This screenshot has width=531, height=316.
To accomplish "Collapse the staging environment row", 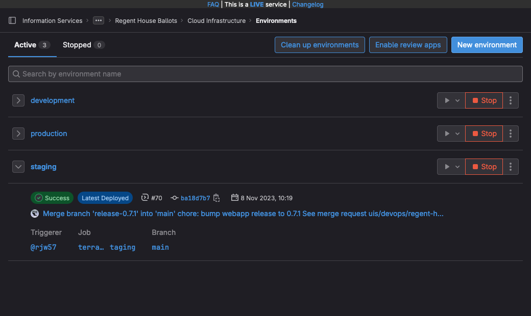I will [18, 167].
